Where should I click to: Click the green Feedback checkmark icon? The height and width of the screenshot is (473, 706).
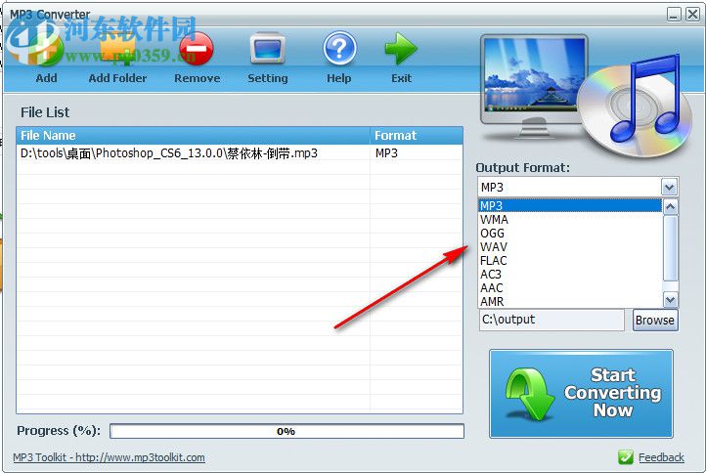[626, 457]
